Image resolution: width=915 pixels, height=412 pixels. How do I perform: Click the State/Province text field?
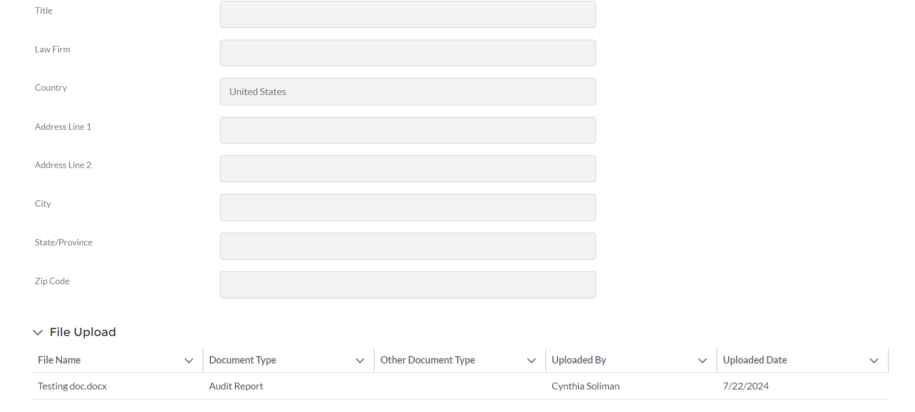(408, 246)
